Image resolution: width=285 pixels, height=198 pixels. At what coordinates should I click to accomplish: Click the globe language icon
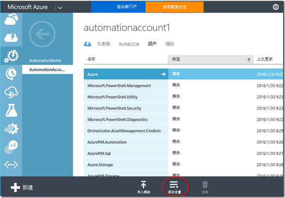(276, 7)
